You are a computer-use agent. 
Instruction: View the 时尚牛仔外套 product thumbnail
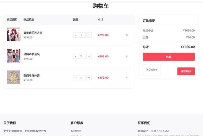click(14, 77)
